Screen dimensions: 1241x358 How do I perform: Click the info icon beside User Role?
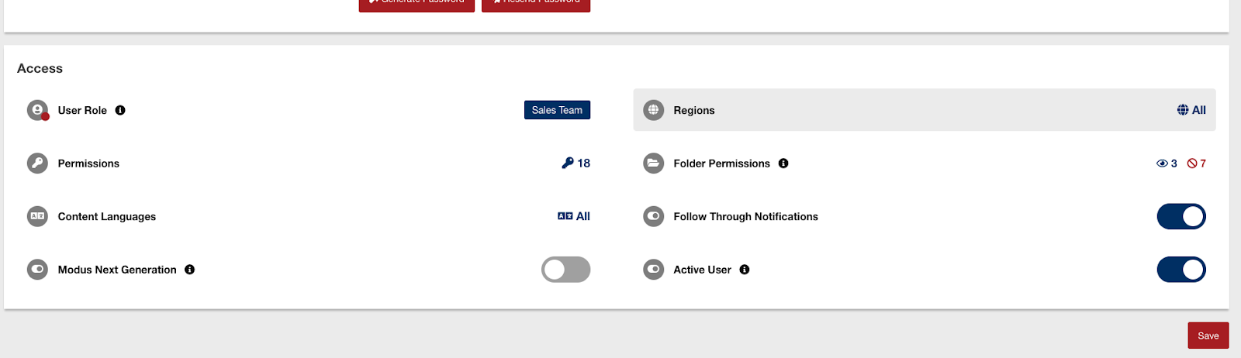[120, 110]
